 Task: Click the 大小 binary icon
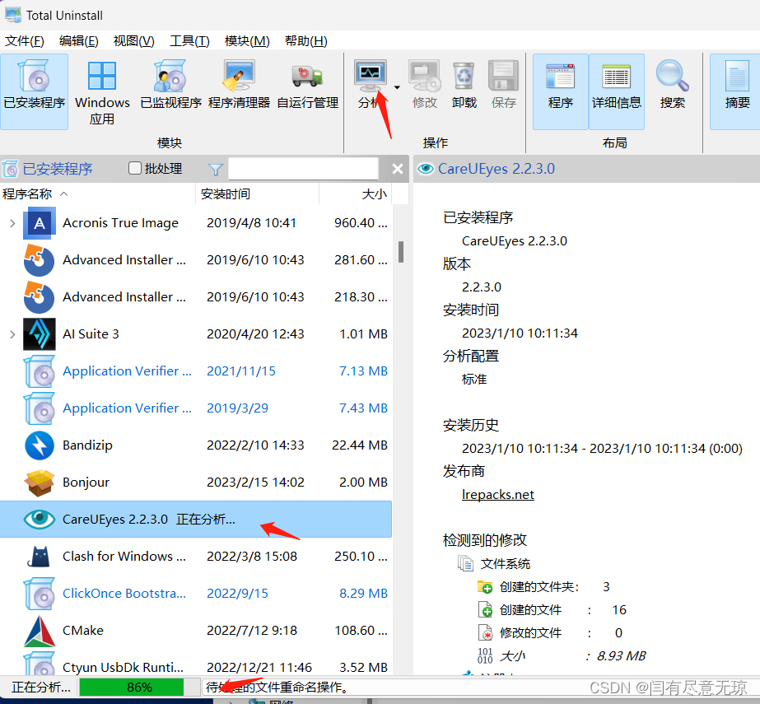click(x=485, y=655)
